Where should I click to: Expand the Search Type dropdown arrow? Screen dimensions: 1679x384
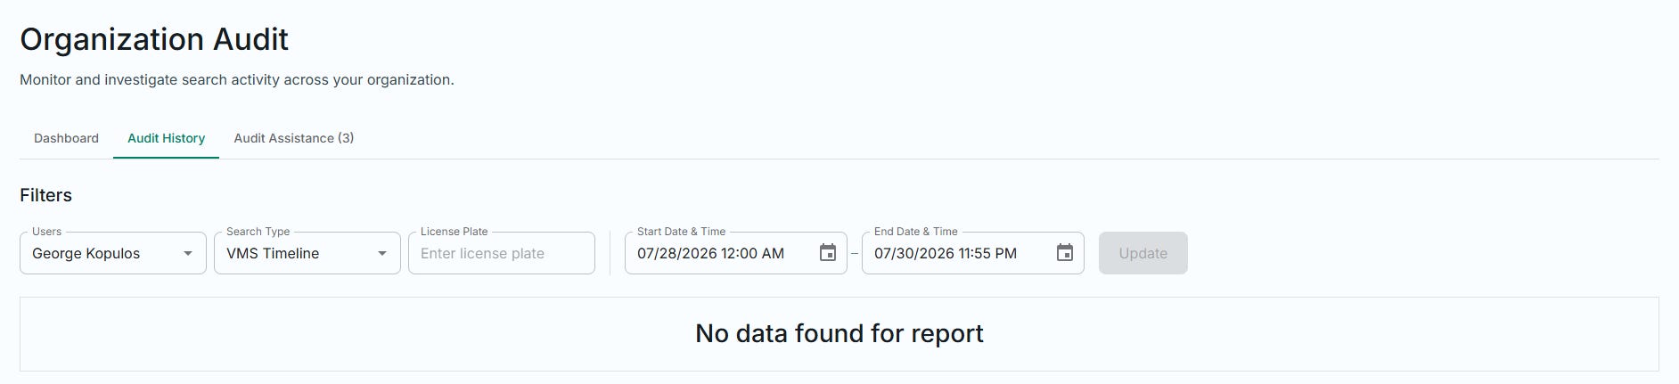382,254
